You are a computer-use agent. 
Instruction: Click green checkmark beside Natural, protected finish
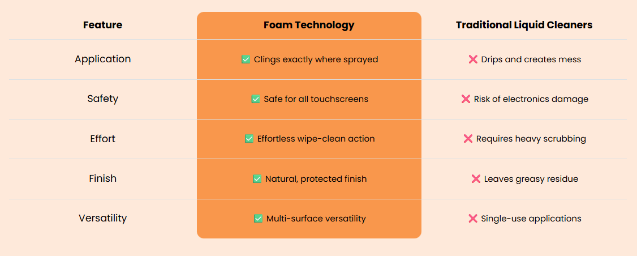coord(257,178)
